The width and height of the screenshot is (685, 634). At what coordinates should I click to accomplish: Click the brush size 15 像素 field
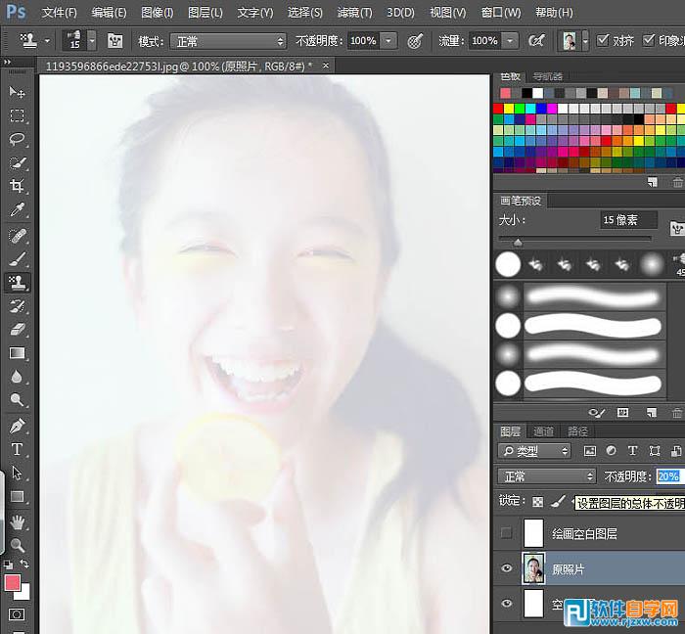pyautogui.click(x=627, y=220)
